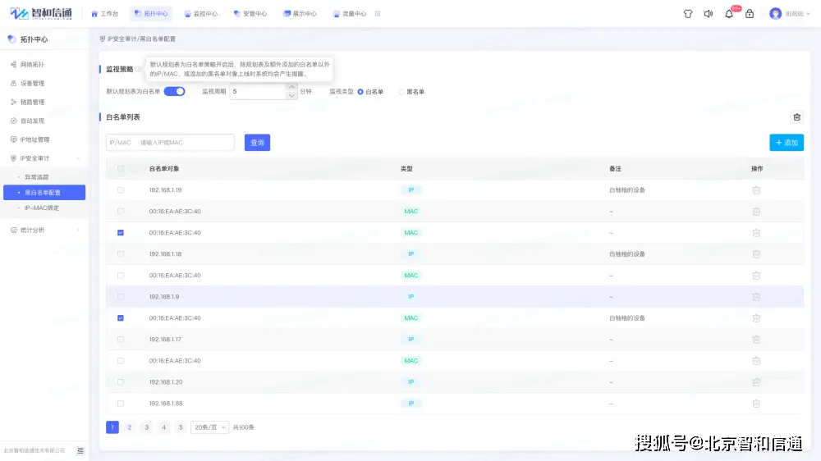
Task: Click the 添加 add button
Action: pos(787,143)
